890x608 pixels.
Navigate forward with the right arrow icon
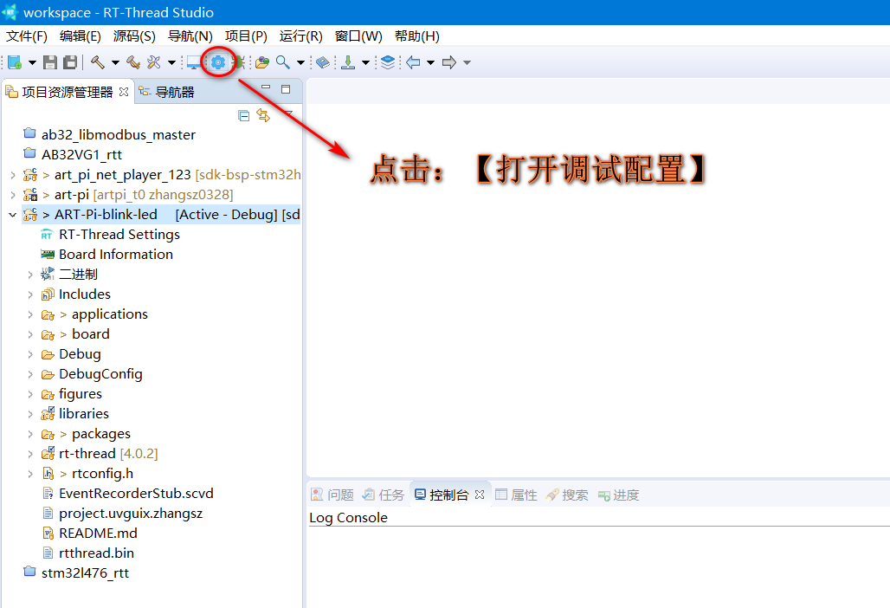(449, 62)
